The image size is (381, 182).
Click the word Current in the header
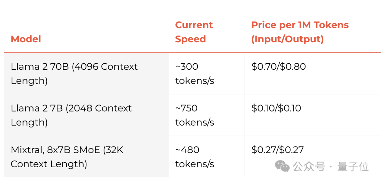pos(194,25)
